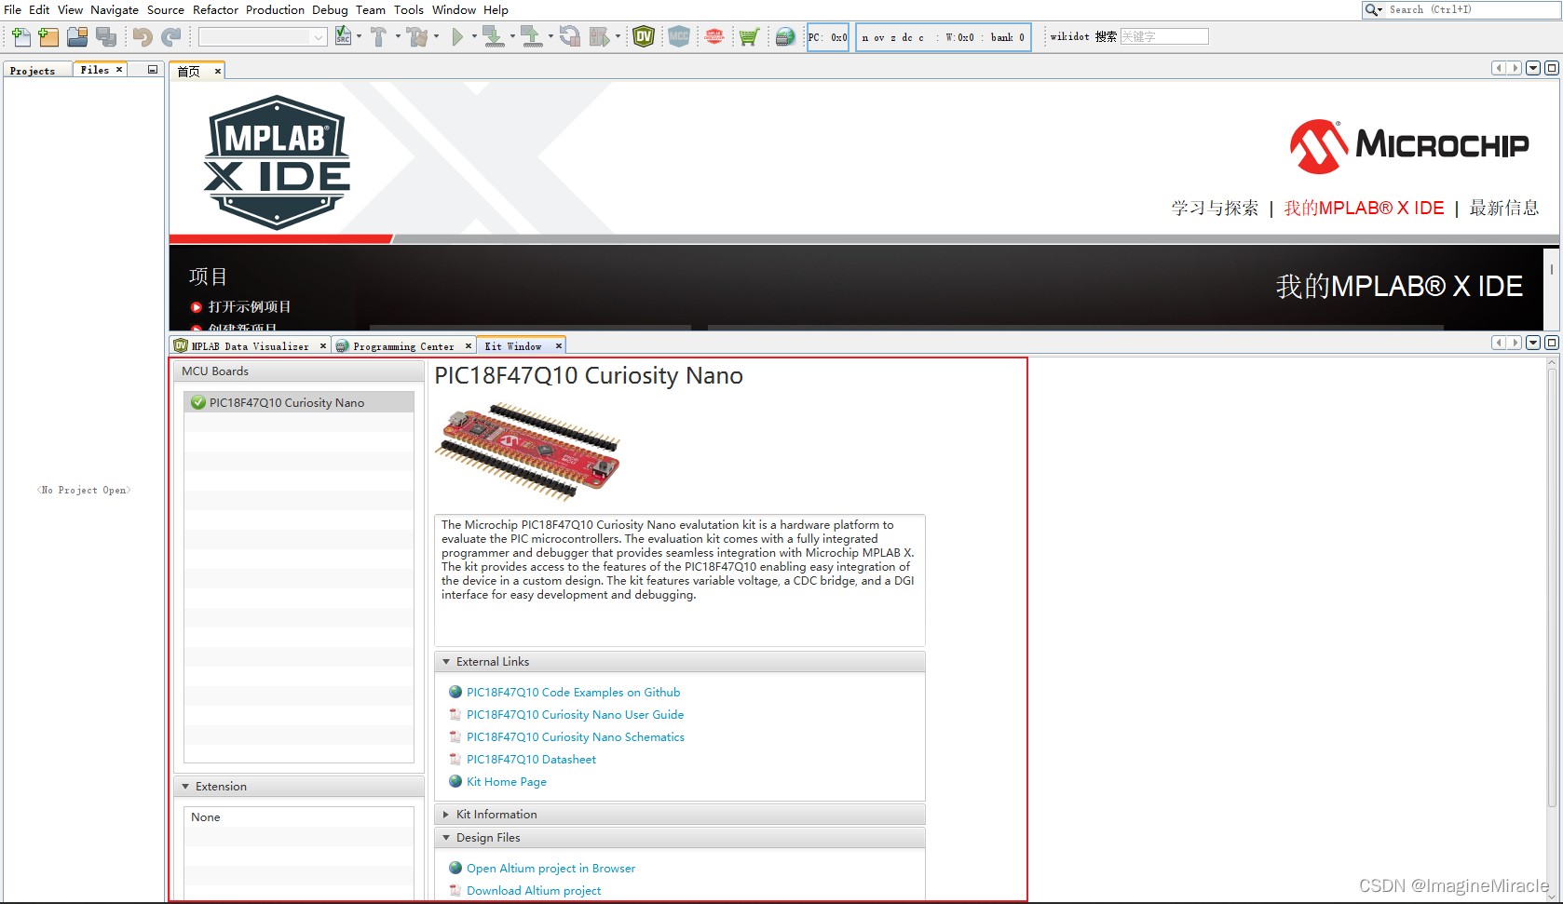Image resolution: width=1563 pixels, height=904 pixels.
Task: Run the project with the green arrow
Action: pyautogui.click(x=457, y=36)
